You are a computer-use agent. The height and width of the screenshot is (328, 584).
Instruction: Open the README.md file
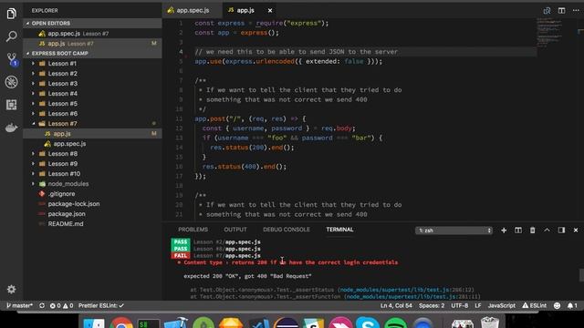(x=92, y=224)
